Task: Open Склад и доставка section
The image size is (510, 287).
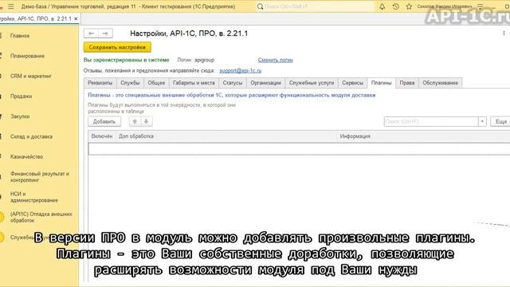Action: click(31, 136)
